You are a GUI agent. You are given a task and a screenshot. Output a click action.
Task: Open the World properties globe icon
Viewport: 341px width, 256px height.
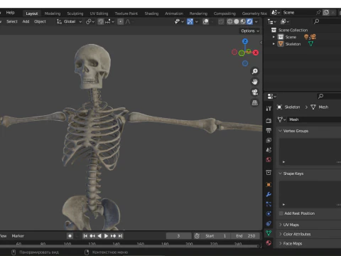click(x=269, y=160)
